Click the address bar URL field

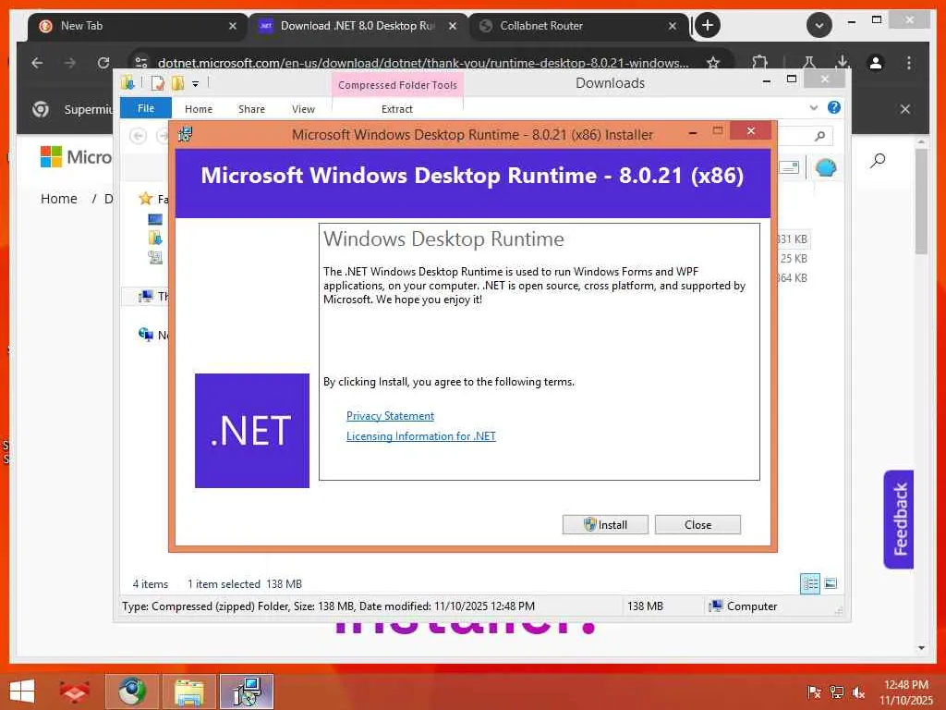pos(422,63)
